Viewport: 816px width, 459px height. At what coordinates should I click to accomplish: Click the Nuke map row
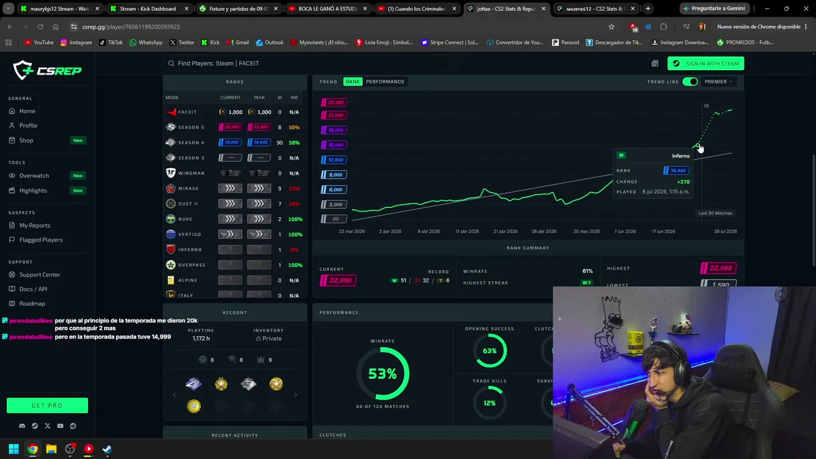click(235, 219)
